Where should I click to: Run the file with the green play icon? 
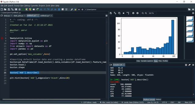(x=23, y=9)
